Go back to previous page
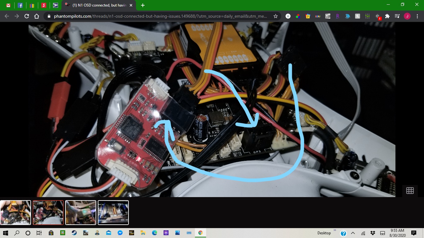Screen dimensions: 424x238 [x=7, y=16]
